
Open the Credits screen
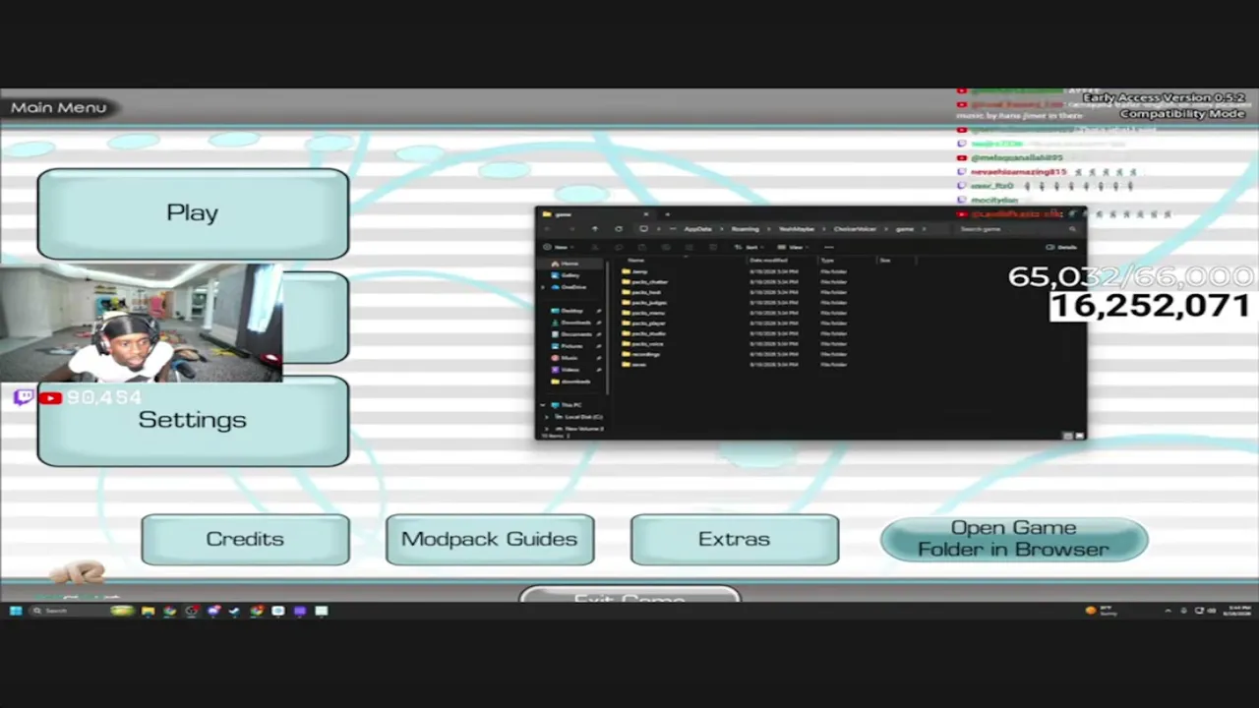(245, 539)
